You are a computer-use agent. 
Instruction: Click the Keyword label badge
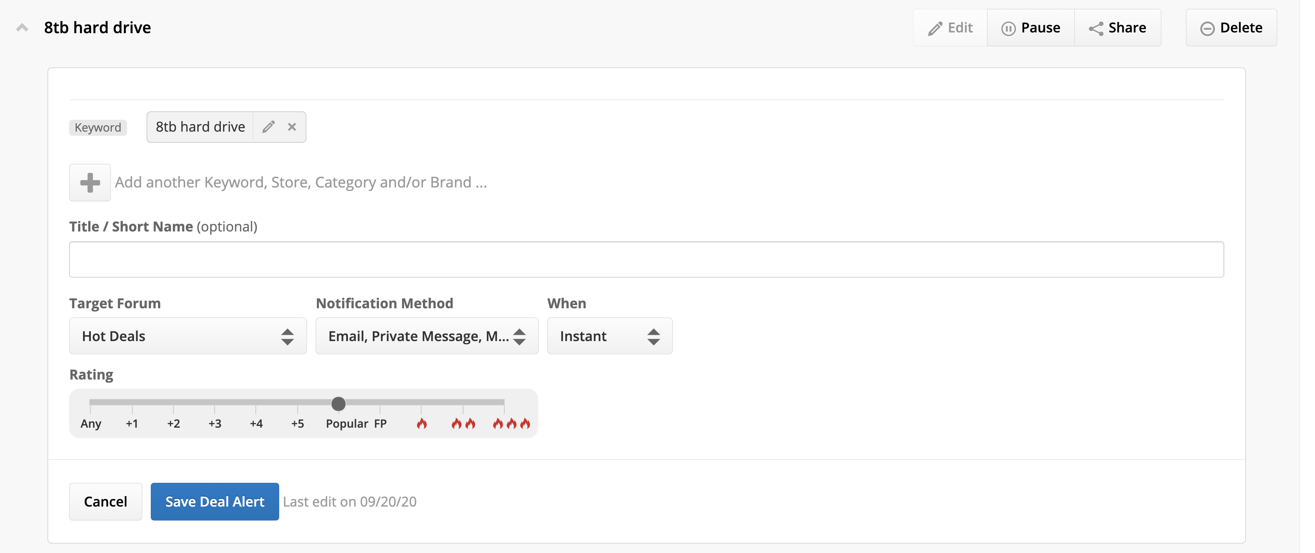[98, 127]
